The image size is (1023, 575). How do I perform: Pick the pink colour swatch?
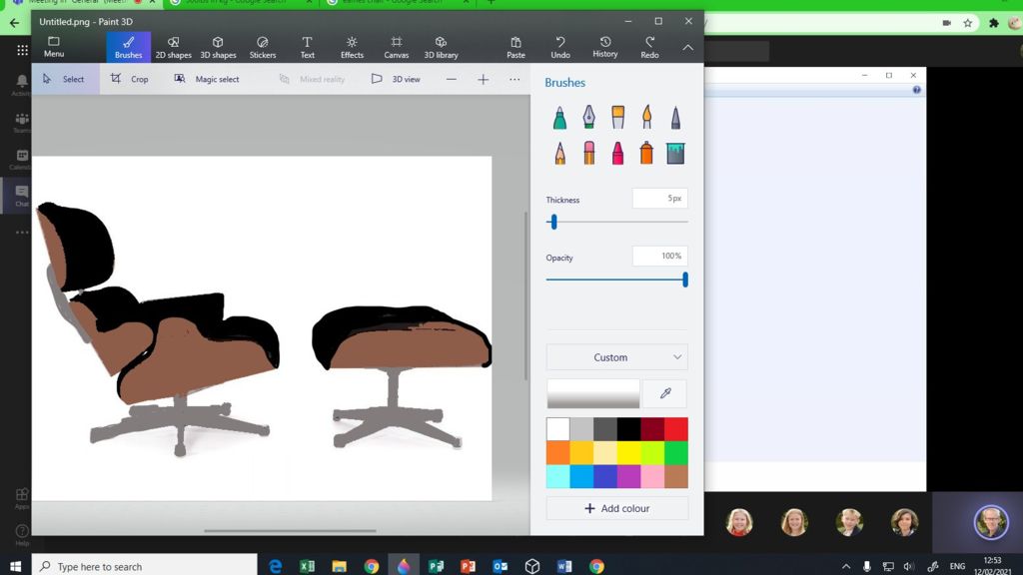(x=652, y=476)
